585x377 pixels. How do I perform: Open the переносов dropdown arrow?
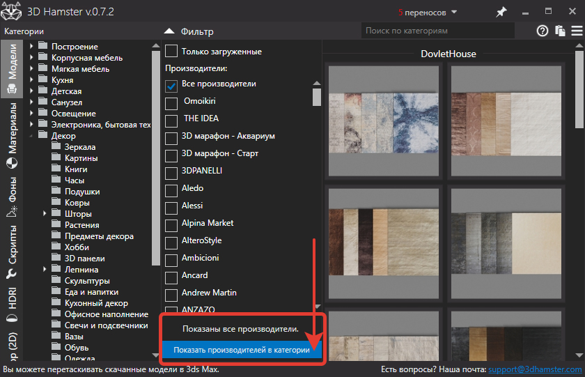pyautogui.click(x=454, y=13)
